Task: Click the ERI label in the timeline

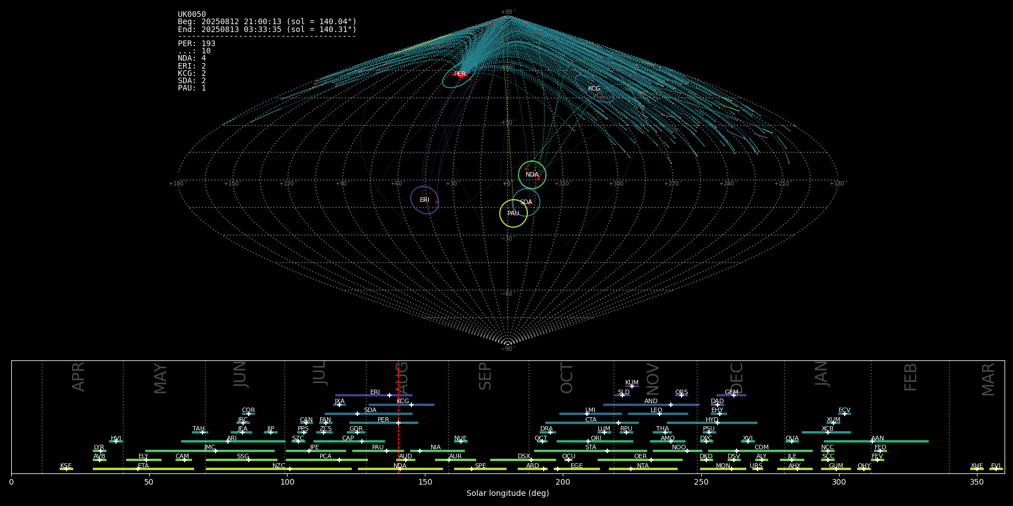Action: pos(375,392)
